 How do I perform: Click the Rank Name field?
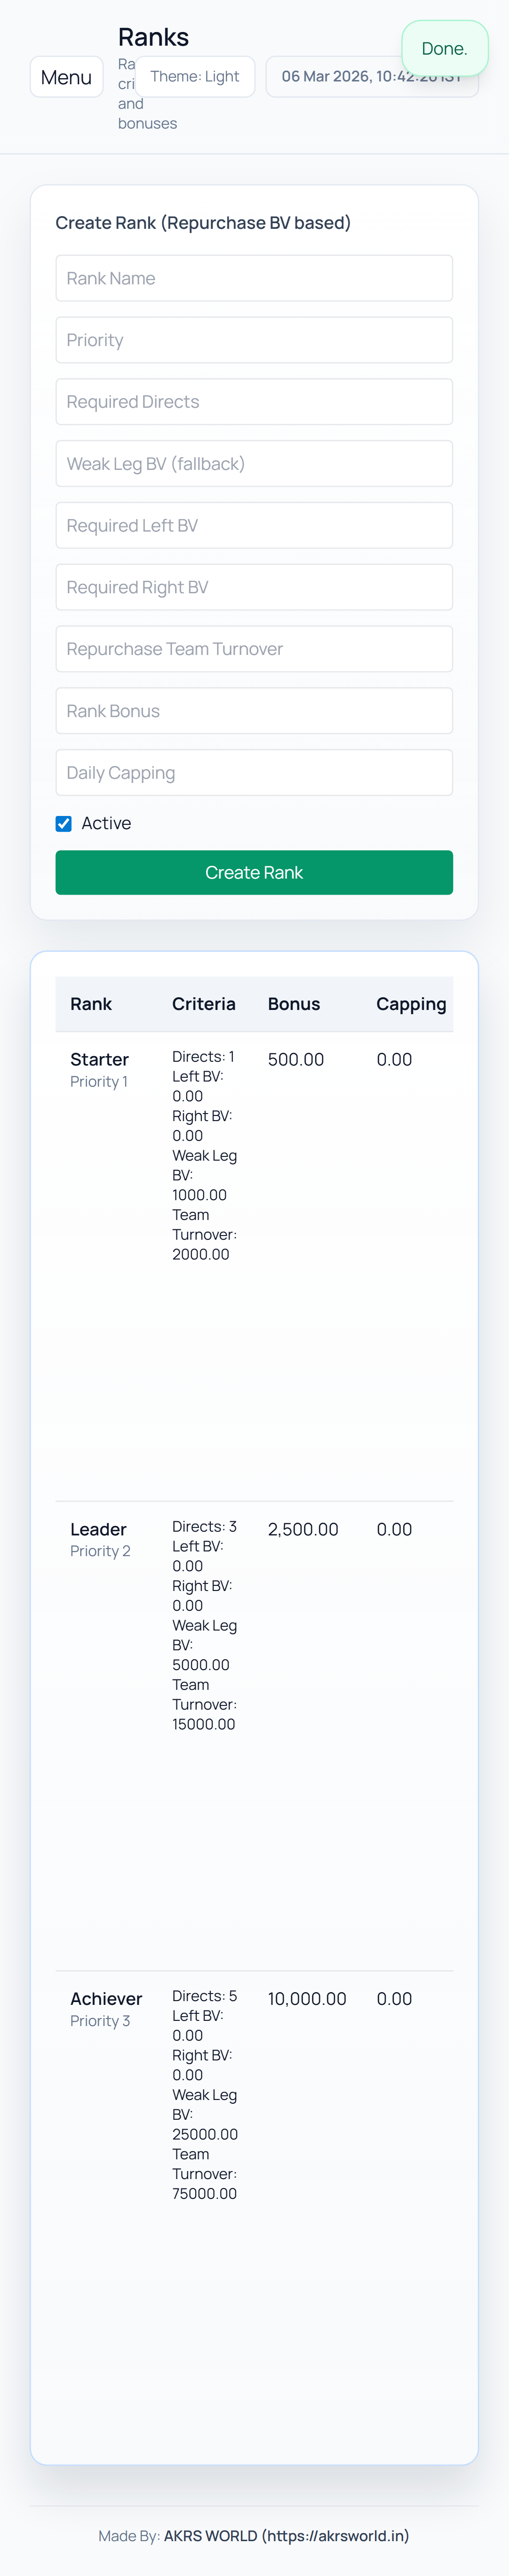254,278
